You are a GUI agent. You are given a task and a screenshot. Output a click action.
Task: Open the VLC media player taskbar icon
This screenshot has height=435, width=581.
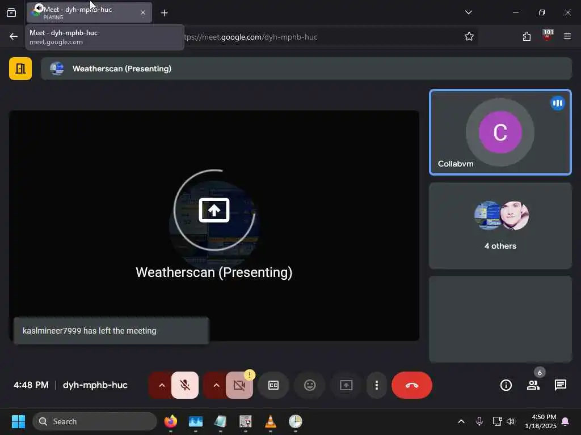pyautogui.click(x=271, y=421)
